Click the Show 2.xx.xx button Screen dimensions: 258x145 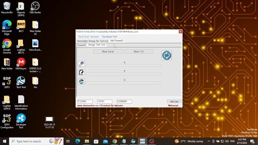(x=108, y=52)
